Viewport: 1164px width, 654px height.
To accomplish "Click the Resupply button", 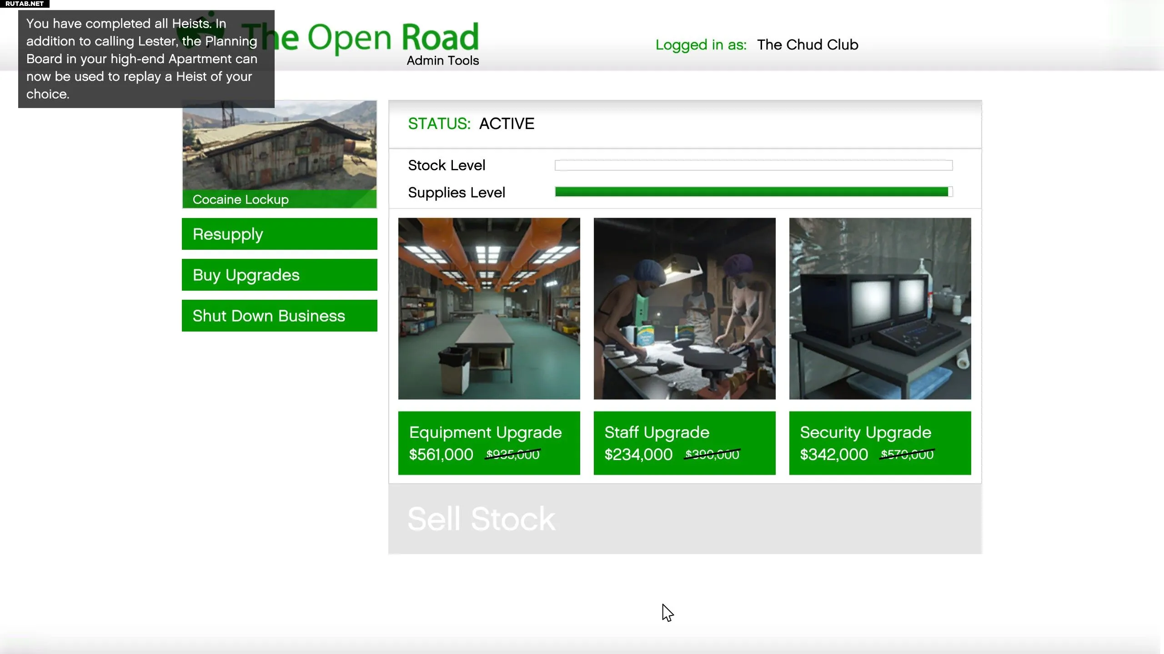I will 279,234.
